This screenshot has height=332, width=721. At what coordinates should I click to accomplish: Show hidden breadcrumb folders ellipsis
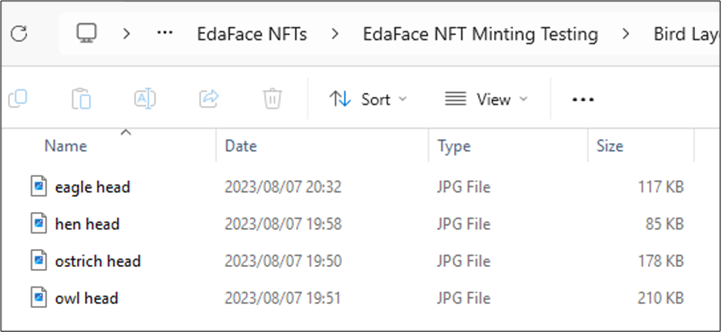click(165, 34)
